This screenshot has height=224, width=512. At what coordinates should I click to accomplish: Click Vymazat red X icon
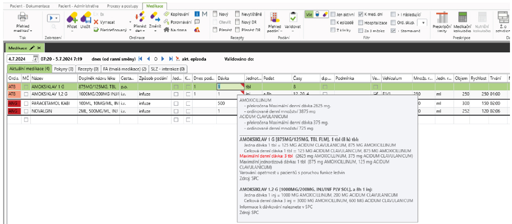[x=96, y=23]
